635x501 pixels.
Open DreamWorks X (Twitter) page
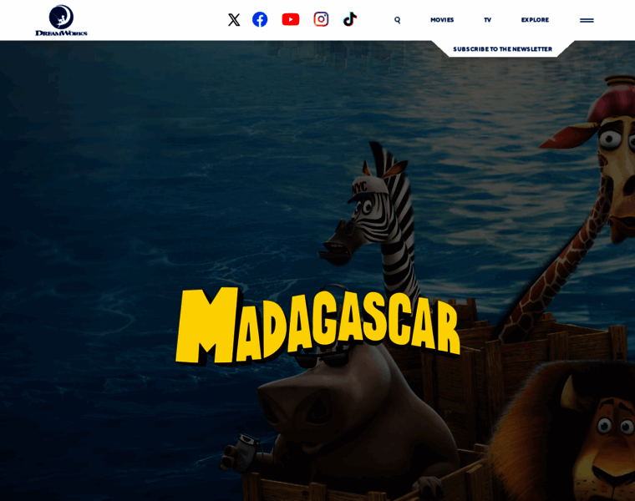(234, 19)
